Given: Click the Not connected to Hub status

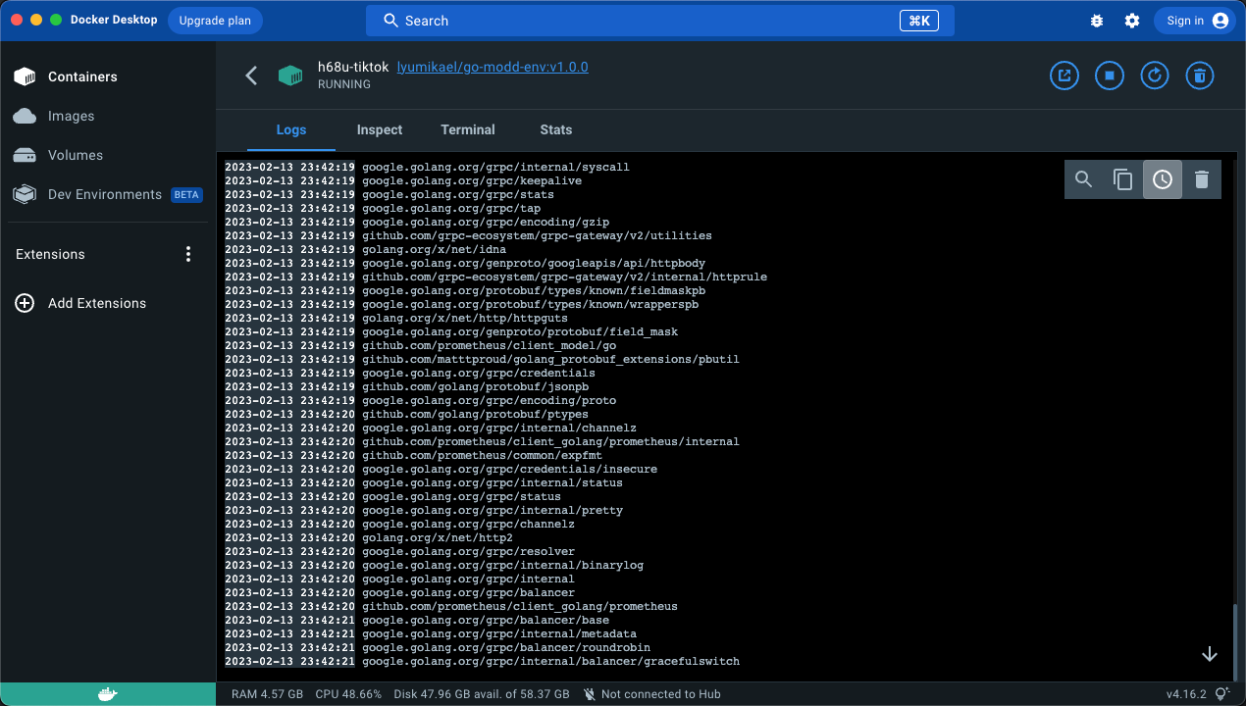Looking at the screenshot, I should pyautogui.click(x=651, y=694).
